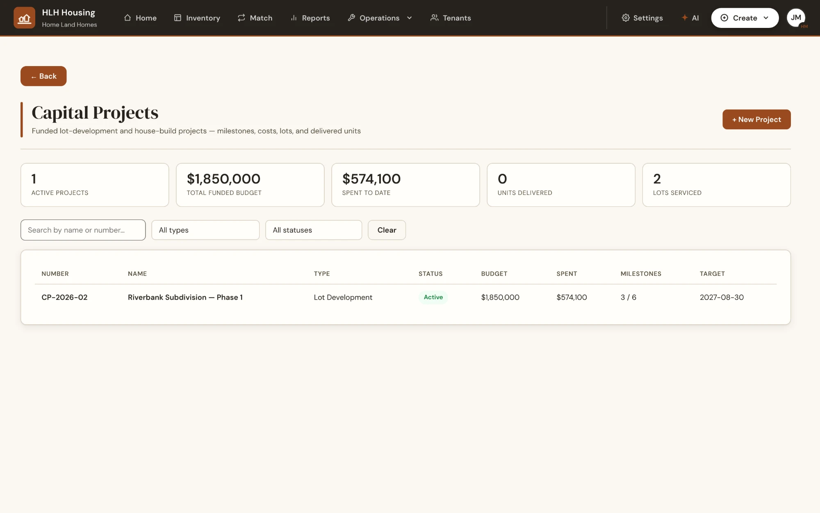Click the 2027-08-30 target date cell
Screen dimensions: 820x513
pyautogui.click(x=722, y=297)
